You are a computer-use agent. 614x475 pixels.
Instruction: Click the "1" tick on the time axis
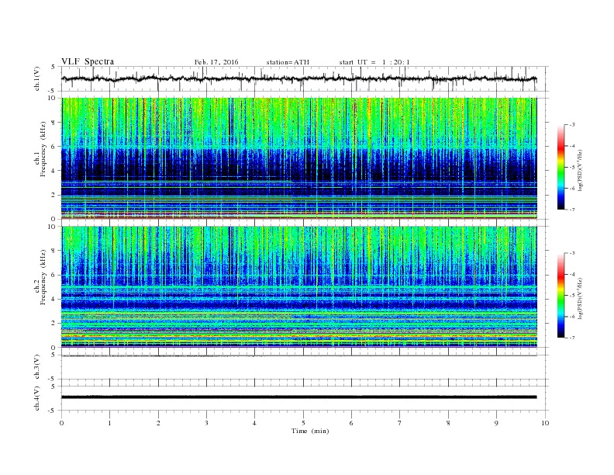pos(109,423)
